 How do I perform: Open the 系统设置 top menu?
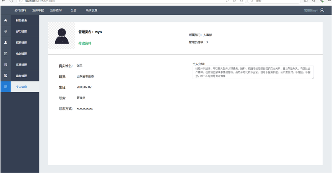(91, 10)
